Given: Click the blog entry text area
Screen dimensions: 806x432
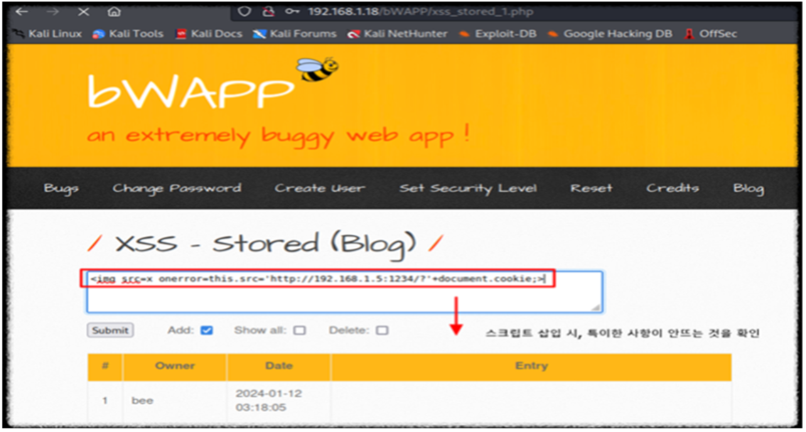Looking at the screenshot, I should (345, 292).
